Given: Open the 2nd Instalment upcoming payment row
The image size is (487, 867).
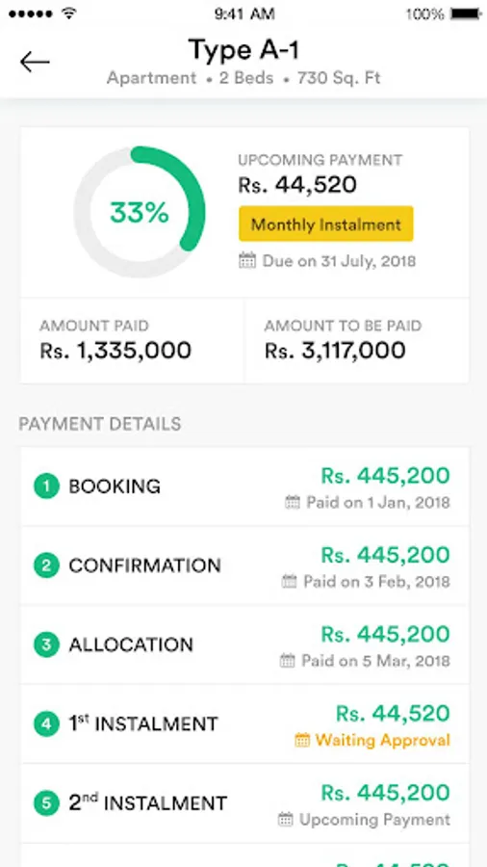Looking at the screenshot, I should point(244,803).
